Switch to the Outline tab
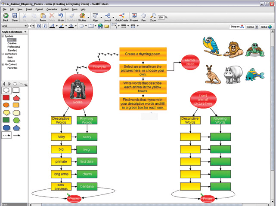 (250, 27)
